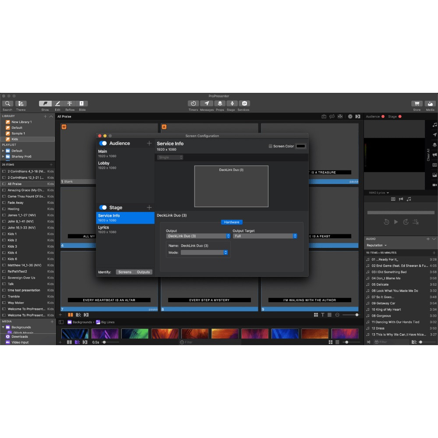
Task: Open the Services toolbar icon
Action: (244, 104)
